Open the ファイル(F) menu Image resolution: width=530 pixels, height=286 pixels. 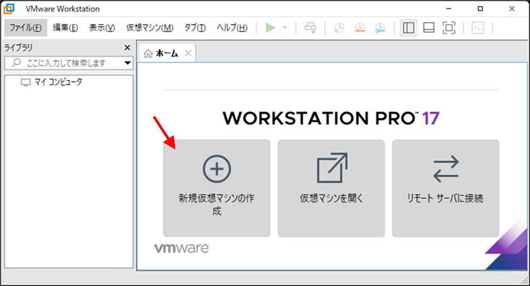pyautogui.click(x=26, y=28)
